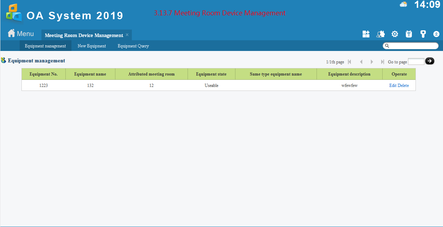Select the equipment name cell 132
Image resolution: width=443 pixels, height=227 pixels.
(x=90, y=86)
